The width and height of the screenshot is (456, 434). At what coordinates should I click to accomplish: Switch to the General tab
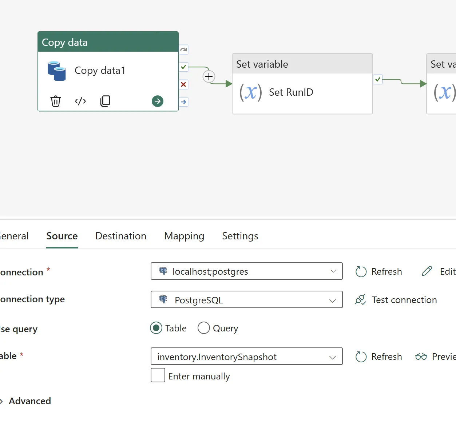14,236
